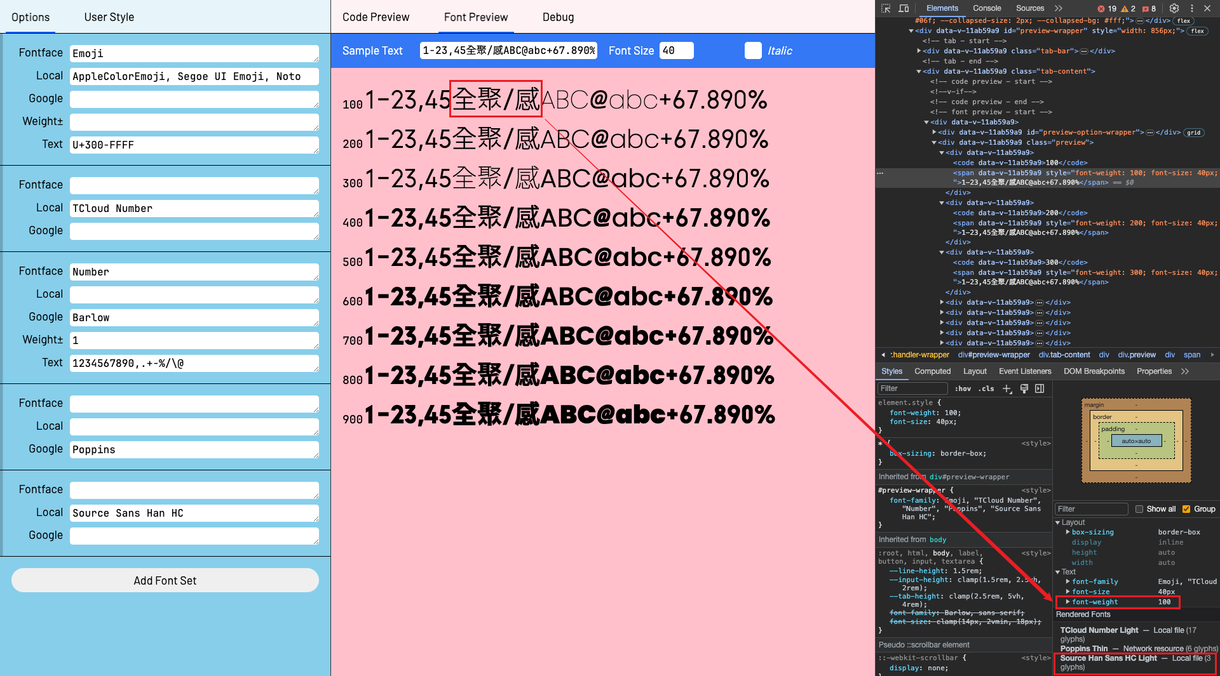Open the Console panel tab

987,8
